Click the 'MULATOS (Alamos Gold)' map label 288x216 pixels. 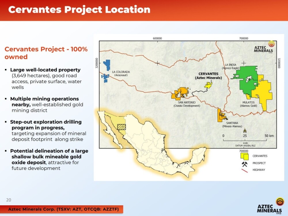(x=249, y=104)
